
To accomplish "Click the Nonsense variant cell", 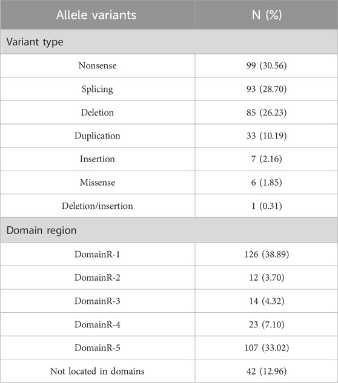I will coord(98,65).
